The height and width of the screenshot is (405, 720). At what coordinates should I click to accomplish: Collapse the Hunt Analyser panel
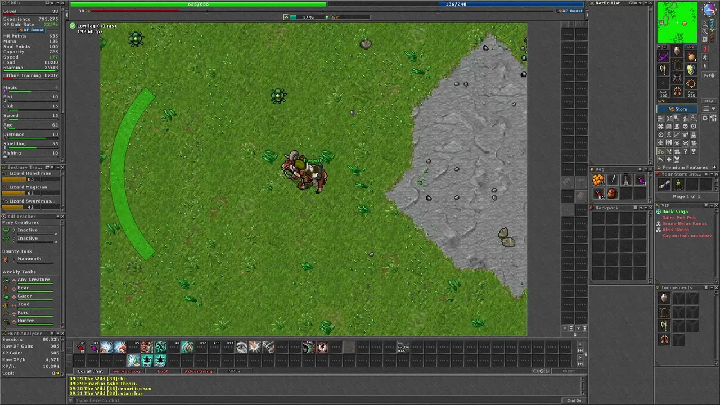[x=57, y=334]
